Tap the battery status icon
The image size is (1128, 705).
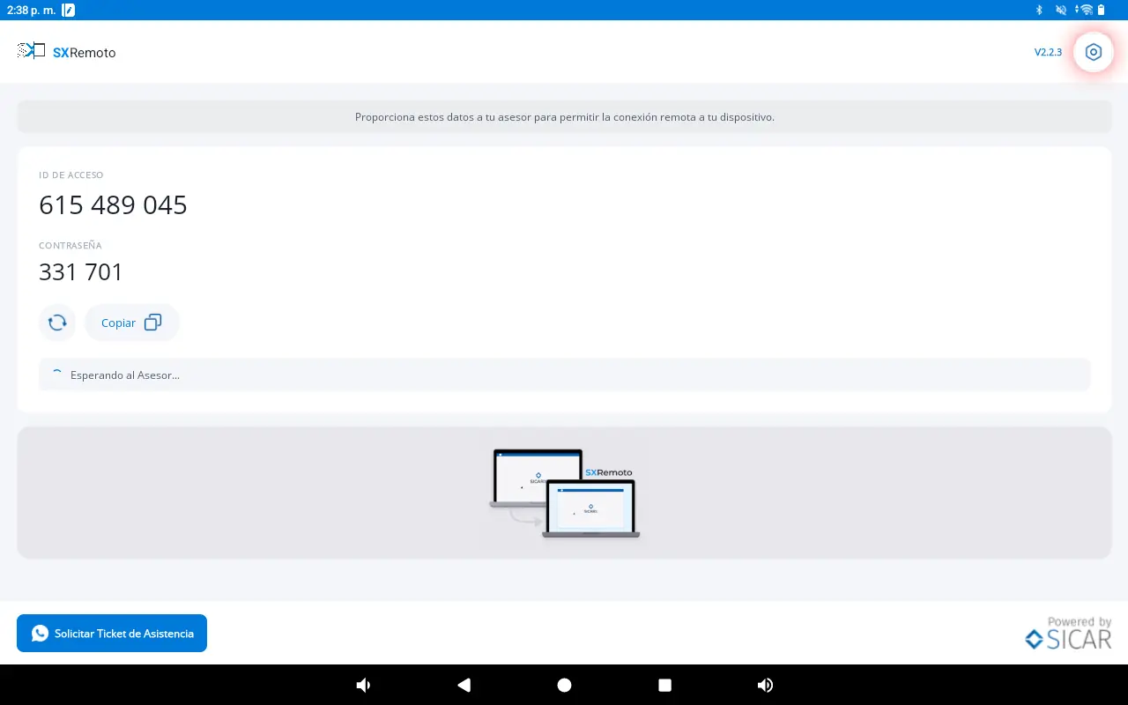[1101, 10]
